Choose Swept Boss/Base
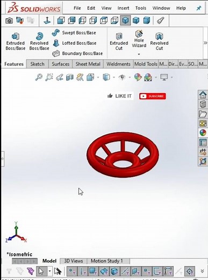208x280 pixels. point(74,33)
